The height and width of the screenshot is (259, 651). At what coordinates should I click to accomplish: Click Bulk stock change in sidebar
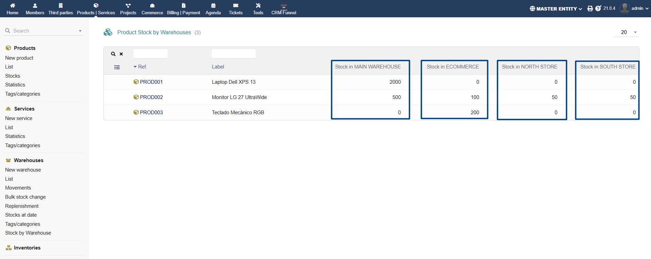25,197
